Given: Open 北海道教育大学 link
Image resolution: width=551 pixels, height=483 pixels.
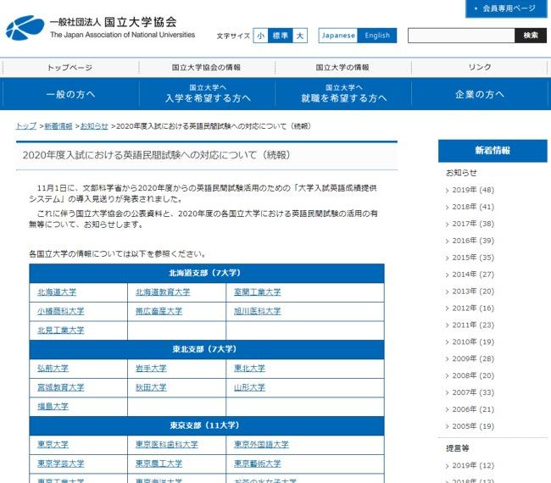Looking at the screenshot, I should (163, 291).
